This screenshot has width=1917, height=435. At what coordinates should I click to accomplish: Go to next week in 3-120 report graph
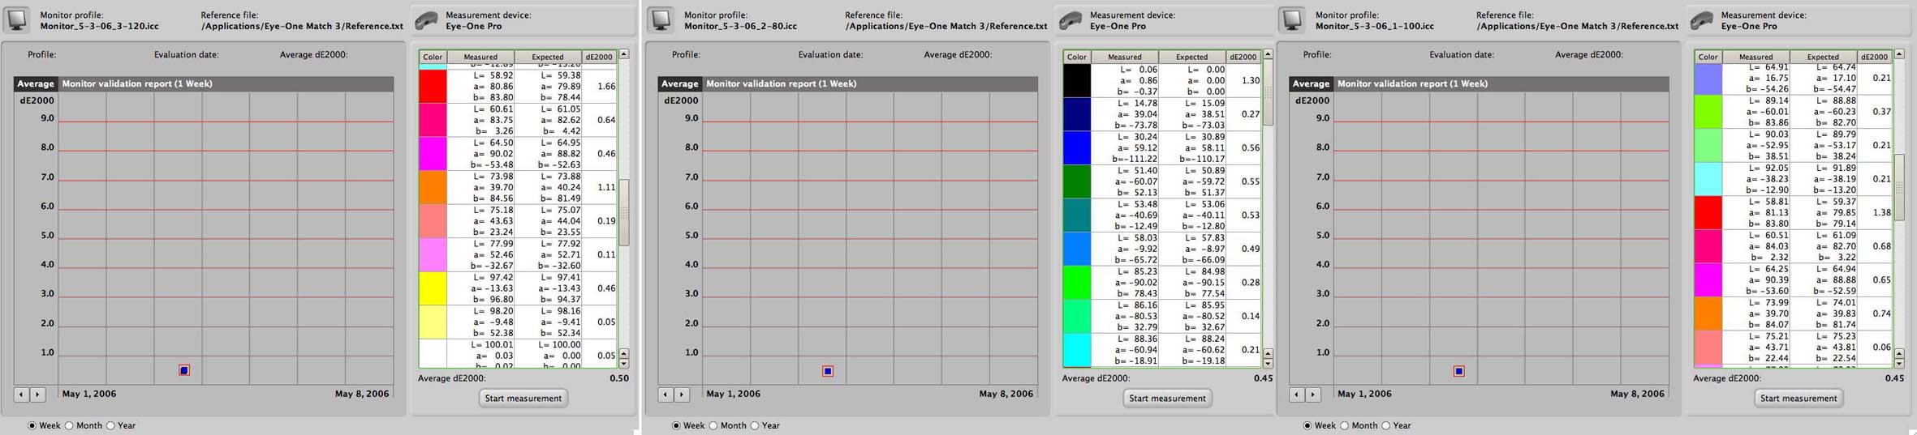tap(37, 394)
